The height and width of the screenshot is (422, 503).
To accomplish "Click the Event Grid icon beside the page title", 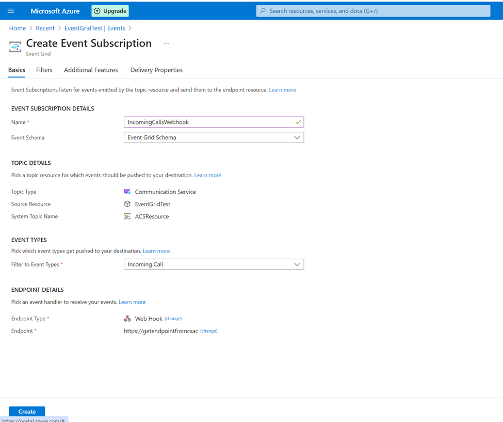I will click(15, 46).
